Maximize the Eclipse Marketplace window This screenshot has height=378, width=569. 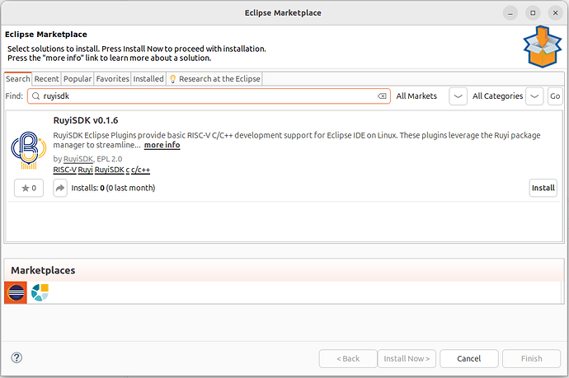[x=533, y=13]
